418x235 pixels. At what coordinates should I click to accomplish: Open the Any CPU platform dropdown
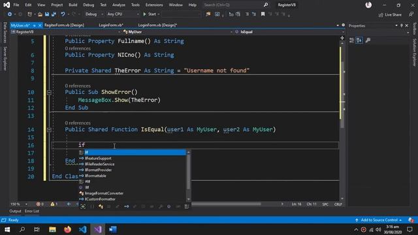click(123, 14)
